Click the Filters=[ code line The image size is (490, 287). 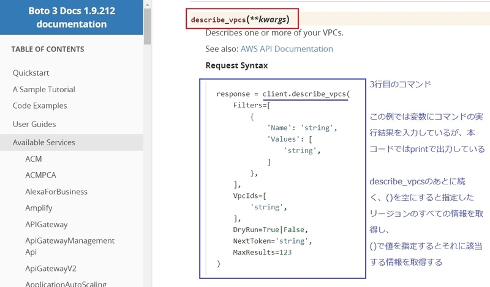click(x=252, y=105)
